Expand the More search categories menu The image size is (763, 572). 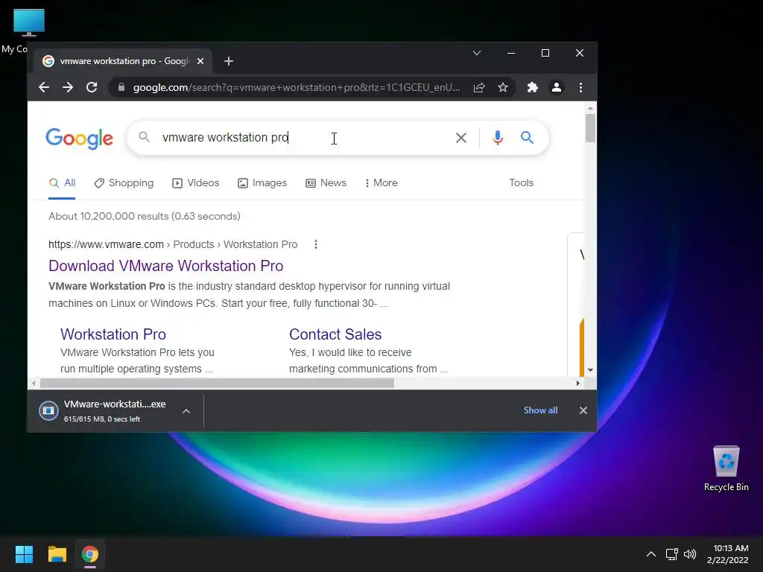381,183
